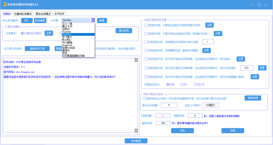Viewport: 273px width, 145px height.
Task: Open the 关于软件 tab
Action: click(59, 14)
